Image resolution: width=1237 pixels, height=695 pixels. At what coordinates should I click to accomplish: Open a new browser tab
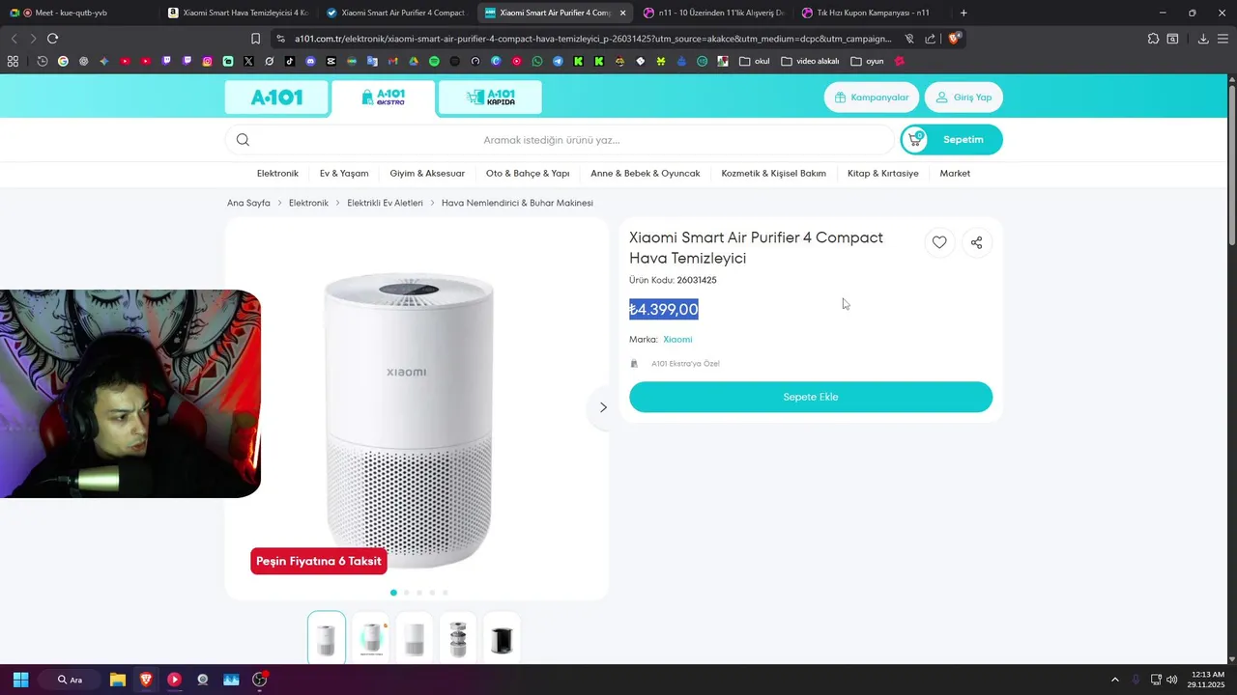pos(964,13)
